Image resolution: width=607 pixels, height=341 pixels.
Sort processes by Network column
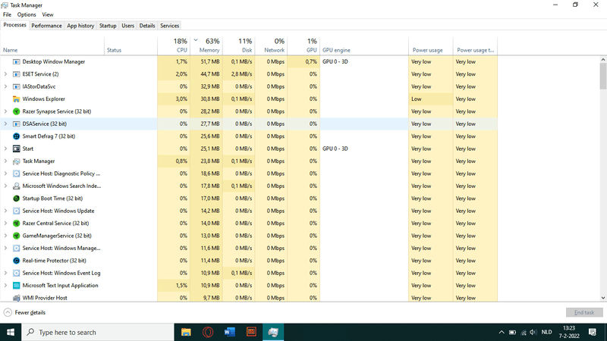click(x=272, y=45)
